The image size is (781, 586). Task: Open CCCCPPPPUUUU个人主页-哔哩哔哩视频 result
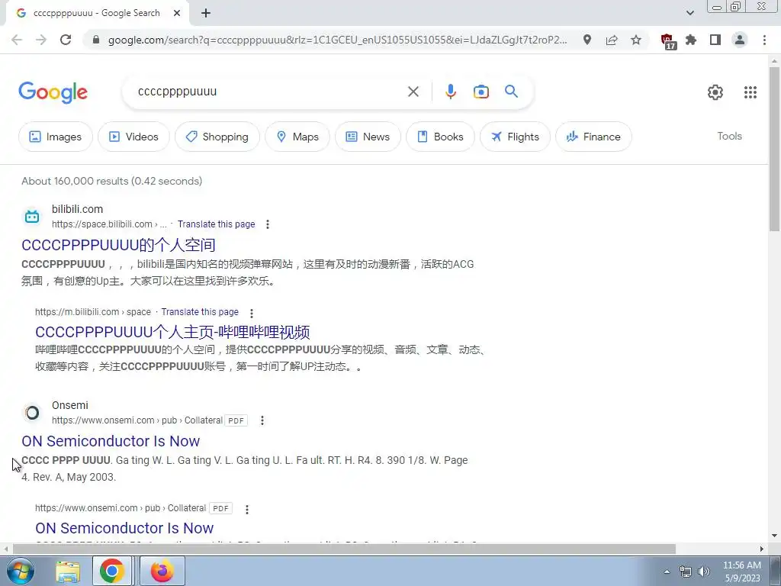(173, 332)
